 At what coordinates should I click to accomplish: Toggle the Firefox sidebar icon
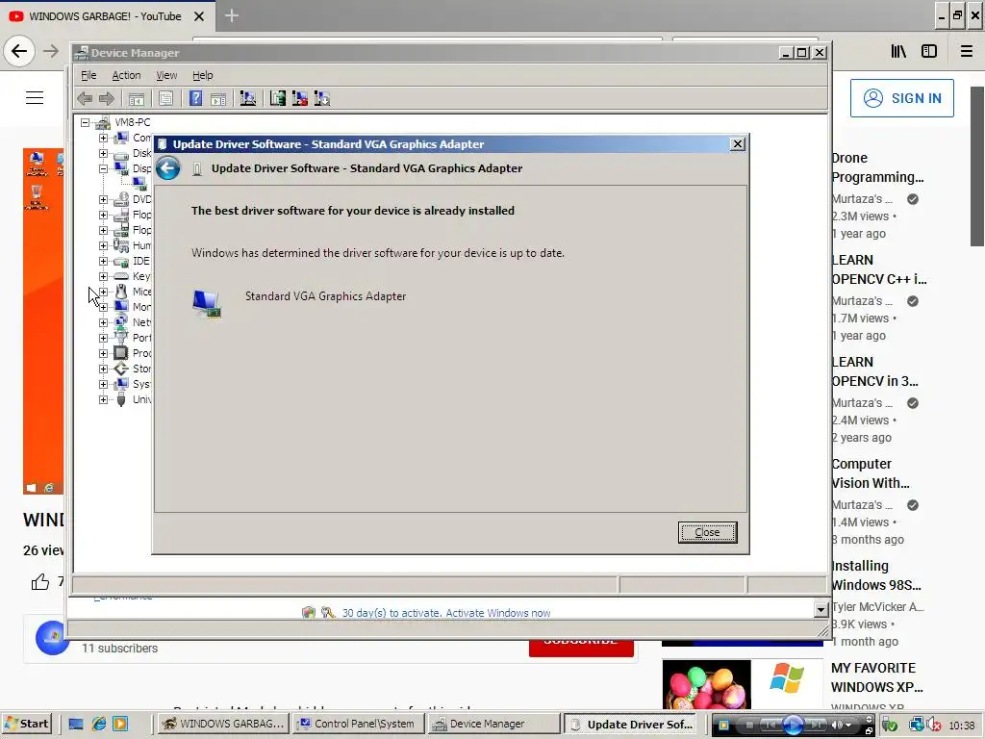pos(929,51)
